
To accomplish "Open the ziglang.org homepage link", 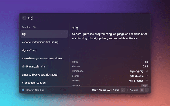I will tap(137, 71).
